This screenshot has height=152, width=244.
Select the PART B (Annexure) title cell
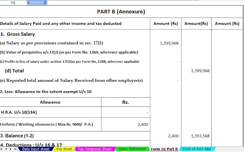click(121, 12)
